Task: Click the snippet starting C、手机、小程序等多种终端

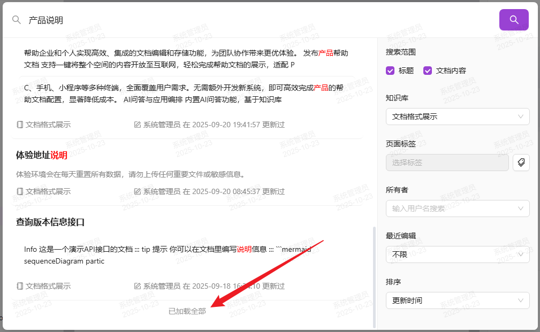Action: pyautogui.click(x=184, y=94)
